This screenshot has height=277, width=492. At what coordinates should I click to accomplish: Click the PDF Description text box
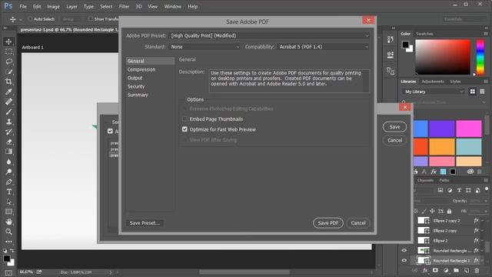coord(289,81)
